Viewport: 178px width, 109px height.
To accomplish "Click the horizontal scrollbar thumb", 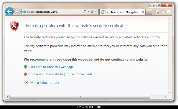I will point(80,97).
